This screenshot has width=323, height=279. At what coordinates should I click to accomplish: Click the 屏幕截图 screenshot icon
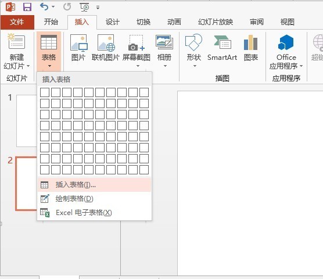136,42
